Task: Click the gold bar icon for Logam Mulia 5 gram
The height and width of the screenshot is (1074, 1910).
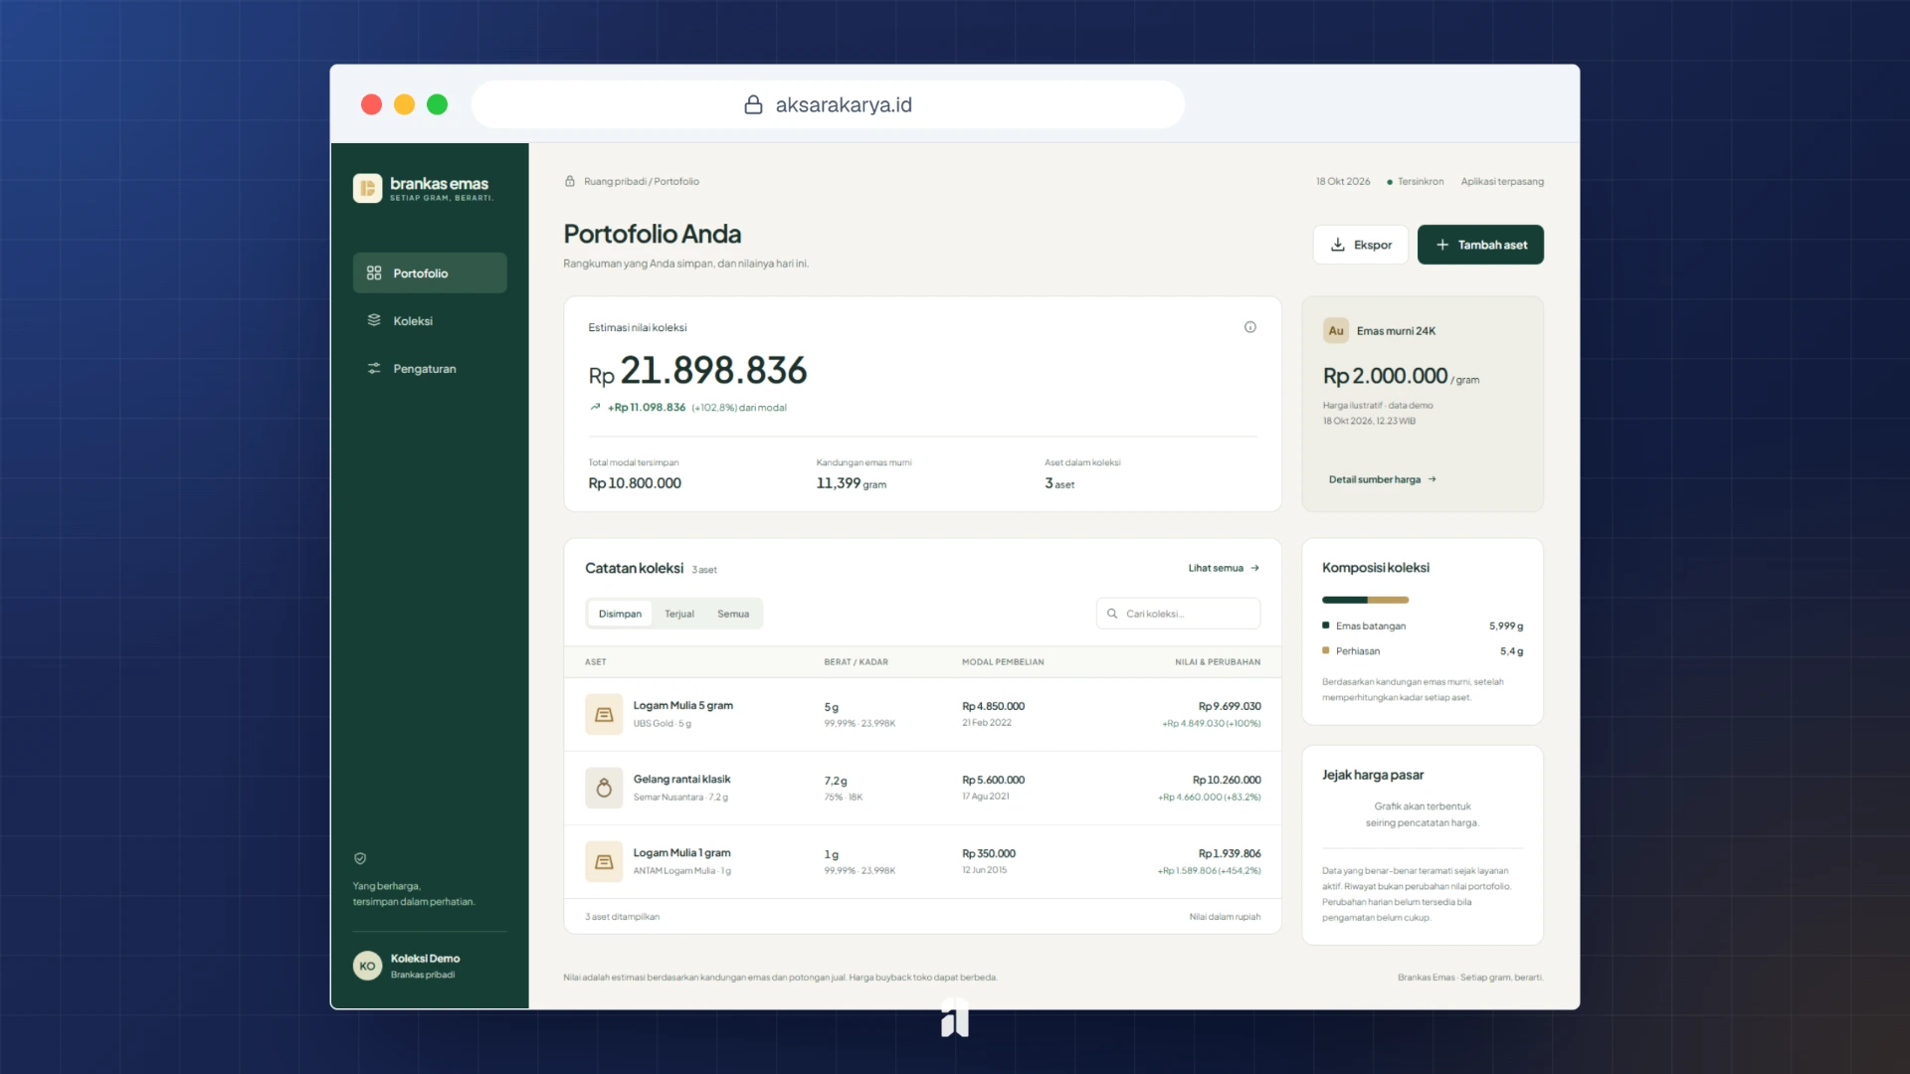Action: tap(604, 714)
